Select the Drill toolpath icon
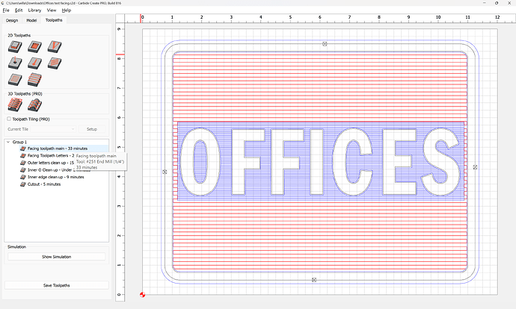The image size is (516, 309). 15,63
